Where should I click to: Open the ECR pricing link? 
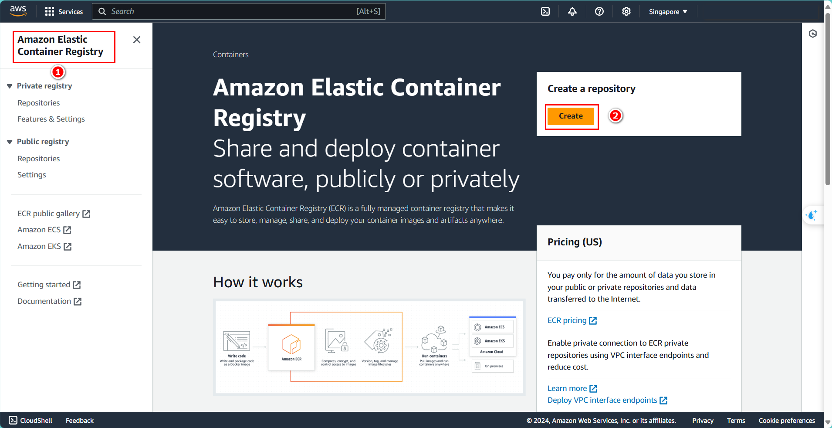[x=567, y=320]
